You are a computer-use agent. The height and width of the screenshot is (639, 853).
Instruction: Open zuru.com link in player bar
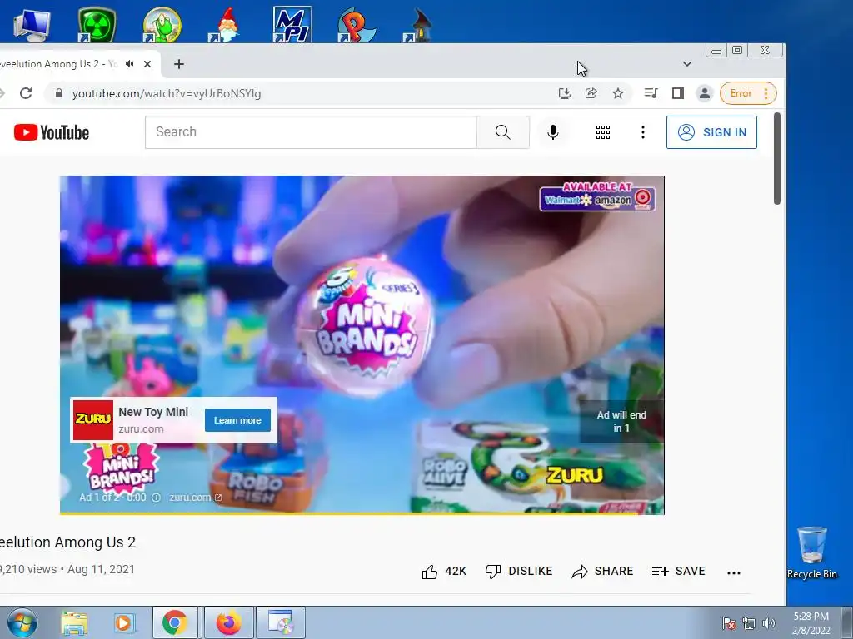[195, 498]
